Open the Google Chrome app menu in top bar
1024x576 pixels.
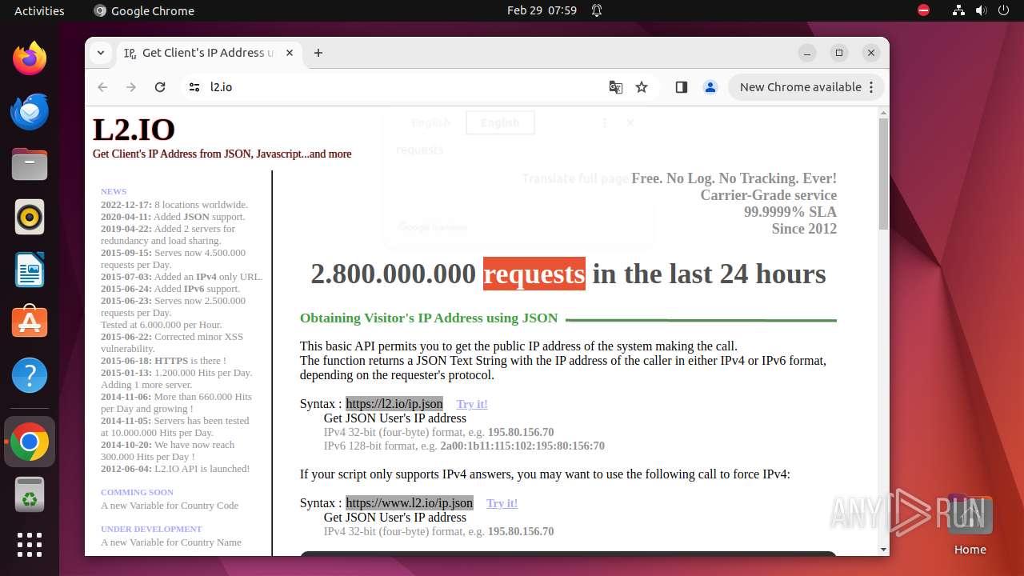tap(144, 10)
